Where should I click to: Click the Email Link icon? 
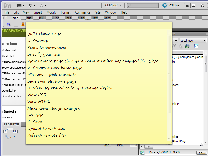[x=16, y=25]
